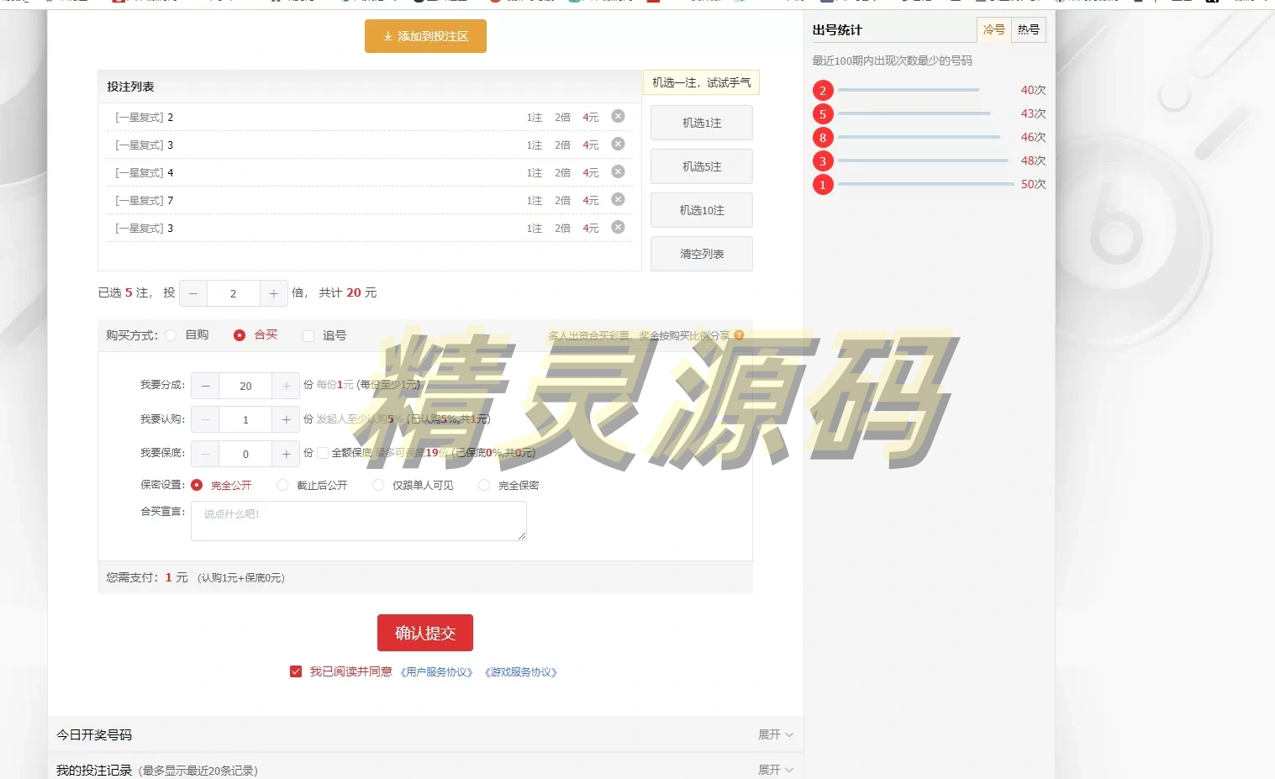
Task: Click cold number ball 3
Action: [823, 161]
